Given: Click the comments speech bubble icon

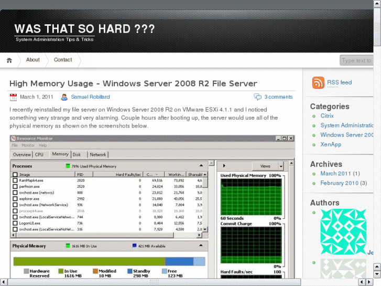Looking at the screenshot, I should pos(257,97).
